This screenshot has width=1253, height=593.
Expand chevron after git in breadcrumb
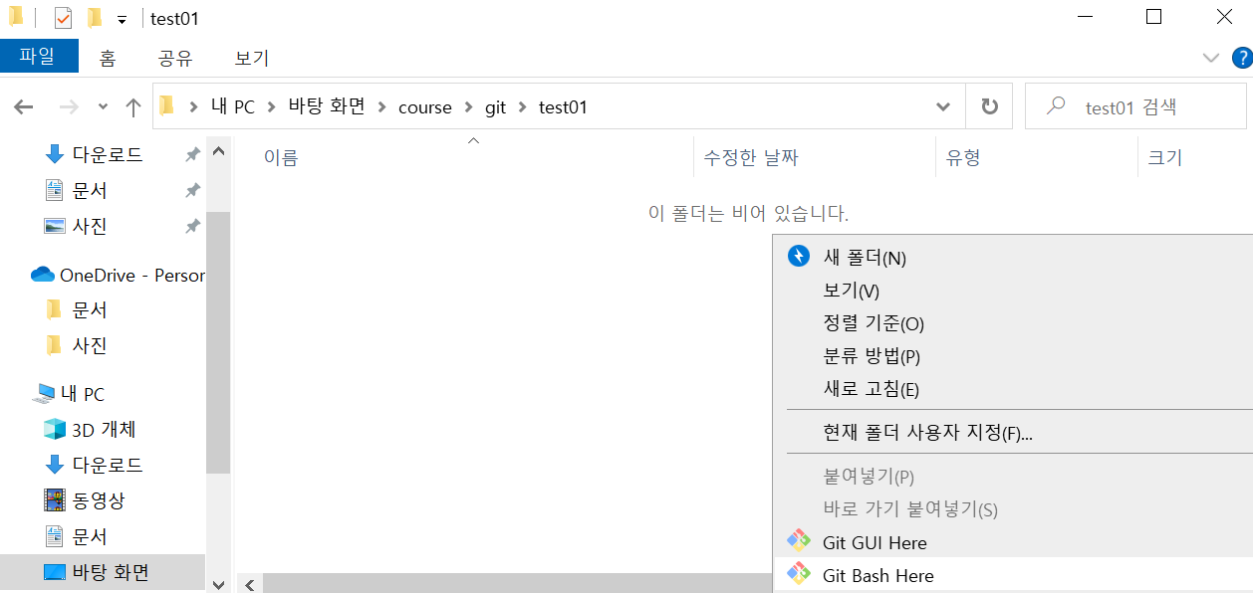[523, 106]
